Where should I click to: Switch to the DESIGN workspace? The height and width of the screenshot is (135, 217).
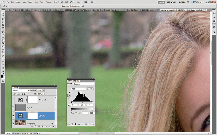coord(182,2)
